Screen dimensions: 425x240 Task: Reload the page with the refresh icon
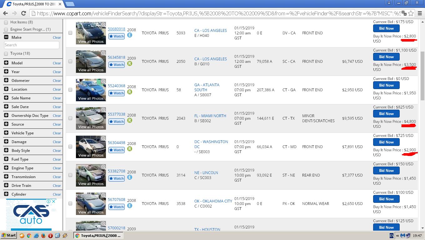(x=23, y=13)
